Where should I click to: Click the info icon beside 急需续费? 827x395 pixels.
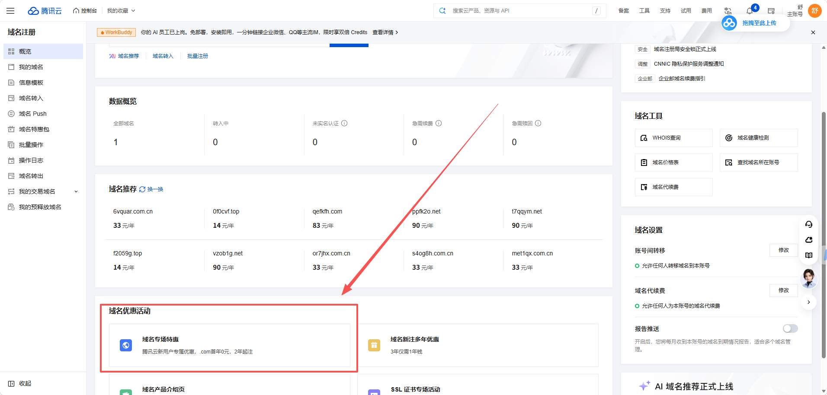(439, 123)
